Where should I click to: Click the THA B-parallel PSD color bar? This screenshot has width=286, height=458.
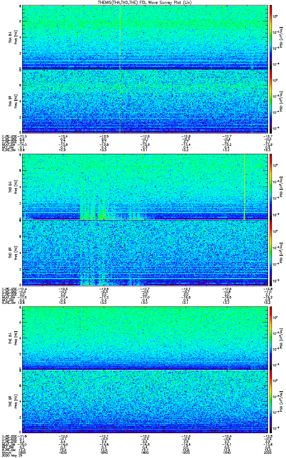tap(271, 101)
